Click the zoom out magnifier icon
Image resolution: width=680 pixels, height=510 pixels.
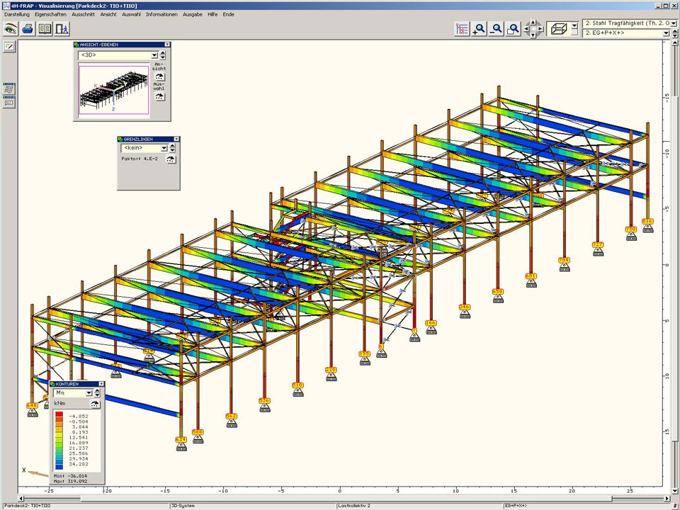point(497,29)
